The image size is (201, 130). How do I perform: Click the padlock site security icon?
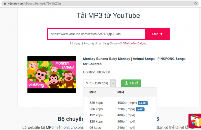click(5, 3)
